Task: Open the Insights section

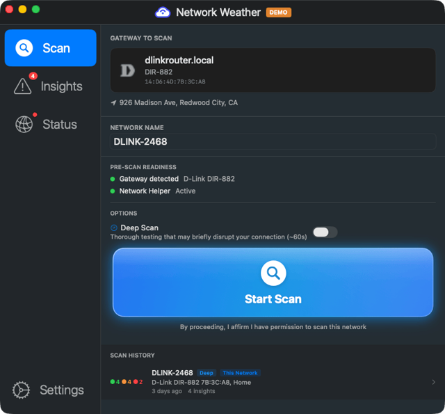Action: (x=51, y=86)
